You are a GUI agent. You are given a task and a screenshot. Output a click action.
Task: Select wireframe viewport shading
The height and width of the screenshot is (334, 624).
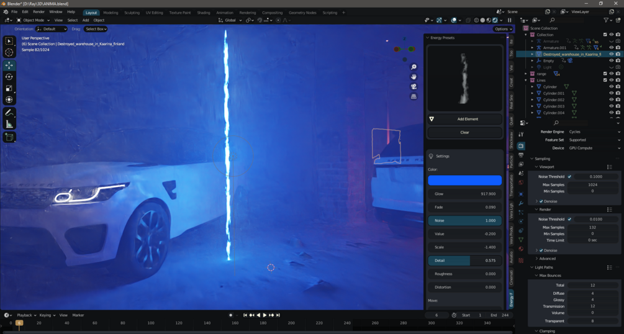click(476, 20)
